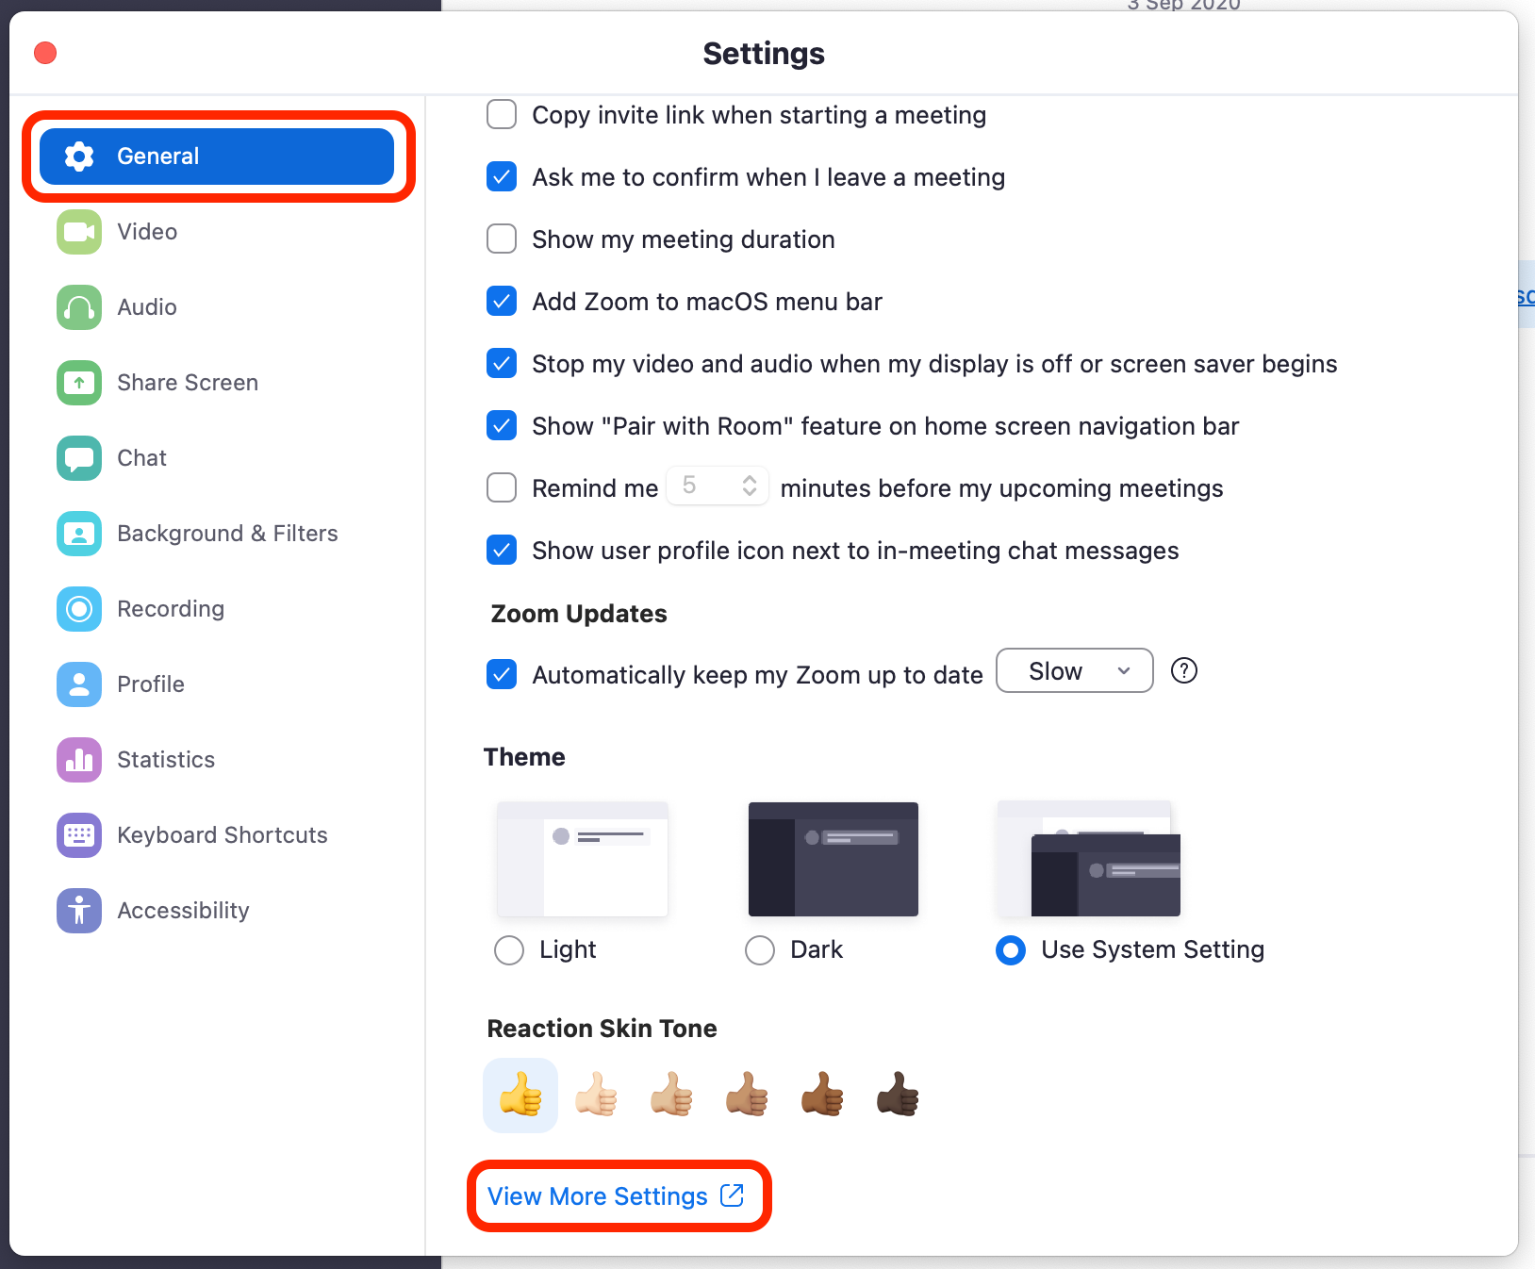Click the Accessibility figure icon

click(x=79, y=911)
